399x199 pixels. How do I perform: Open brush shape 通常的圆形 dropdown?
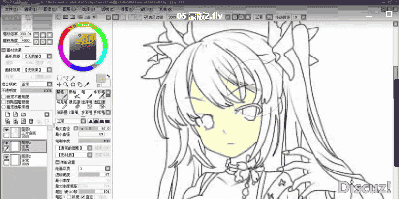point(74,148)
